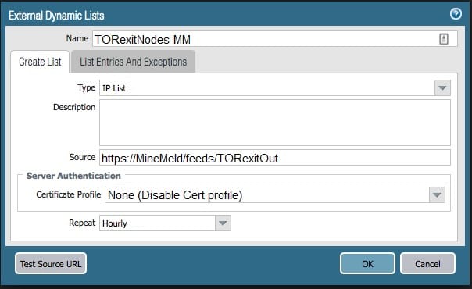Click the Certificate Profile label
The width and height of the screenshot is (472, 289).
pyautogui.click(x=68, y=194)
